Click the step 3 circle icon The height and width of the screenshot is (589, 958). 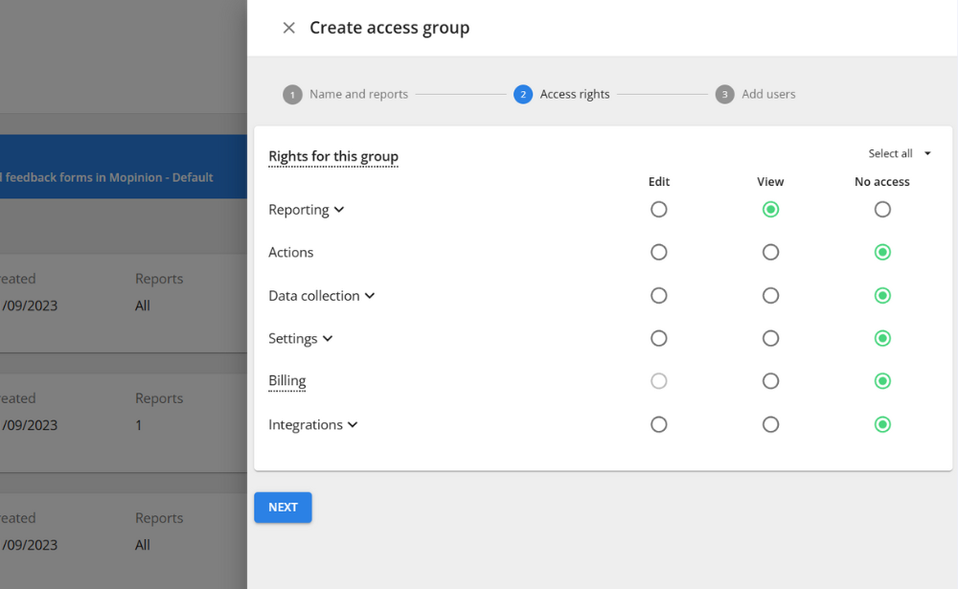coord(725,94)
